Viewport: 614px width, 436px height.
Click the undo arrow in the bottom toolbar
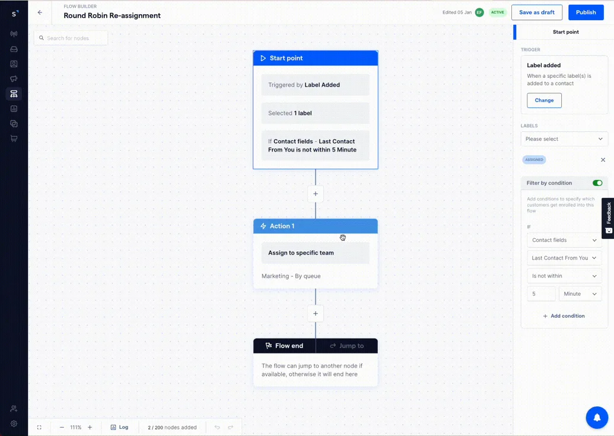pyautogui.click(x=217, y=427)
